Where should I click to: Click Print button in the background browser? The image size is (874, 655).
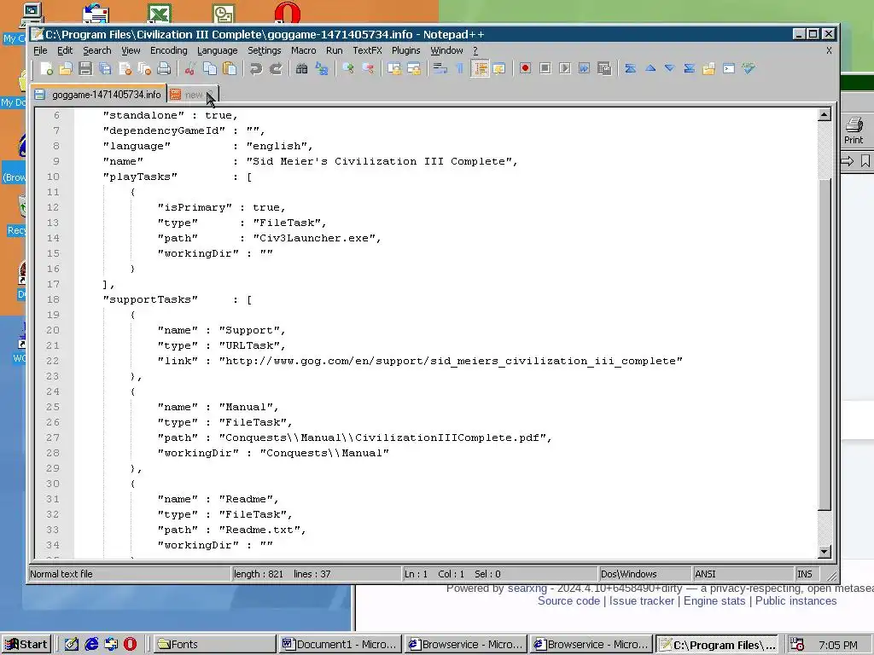pos(854,130)
